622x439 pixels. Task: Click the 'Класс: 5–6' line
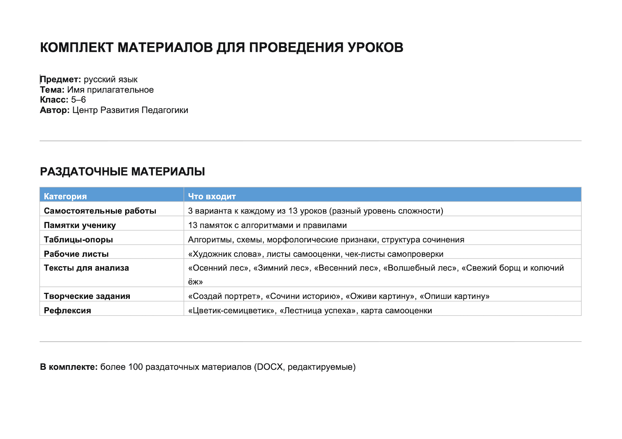pos(63,100)
